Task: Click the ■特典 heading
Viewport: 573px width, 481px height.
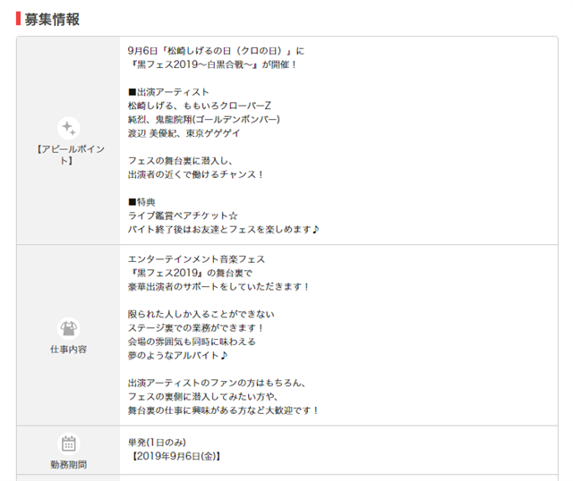Action: click(141, 202)
